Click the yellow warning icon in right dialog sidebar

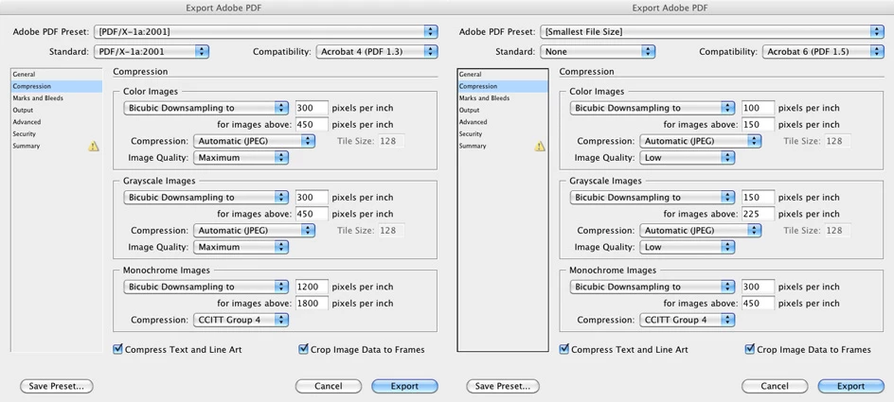pyautogui.click(x=540, y=147)
